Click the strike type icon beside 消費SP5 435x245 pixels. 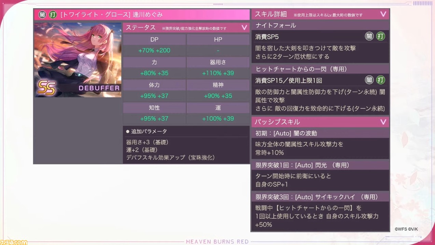380,36
